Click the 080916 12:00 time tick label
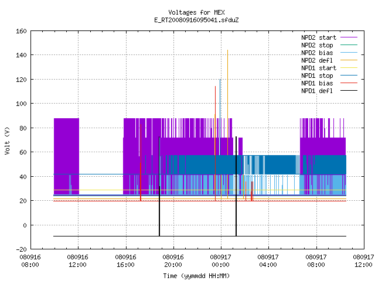The width and height of the screenshot is (375, 281). pyautogui.click(x=78, y=261)
